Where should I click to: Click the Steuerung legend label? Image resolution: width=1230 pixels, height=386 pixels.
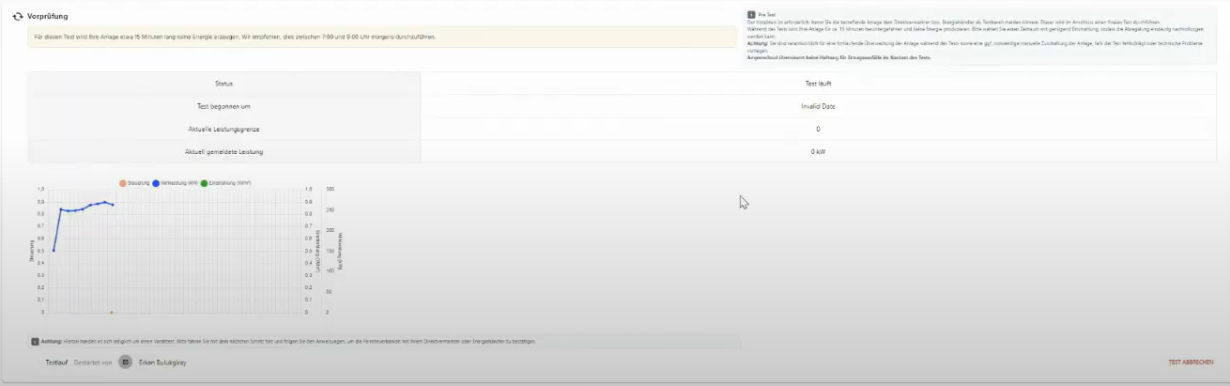[138, 183]
